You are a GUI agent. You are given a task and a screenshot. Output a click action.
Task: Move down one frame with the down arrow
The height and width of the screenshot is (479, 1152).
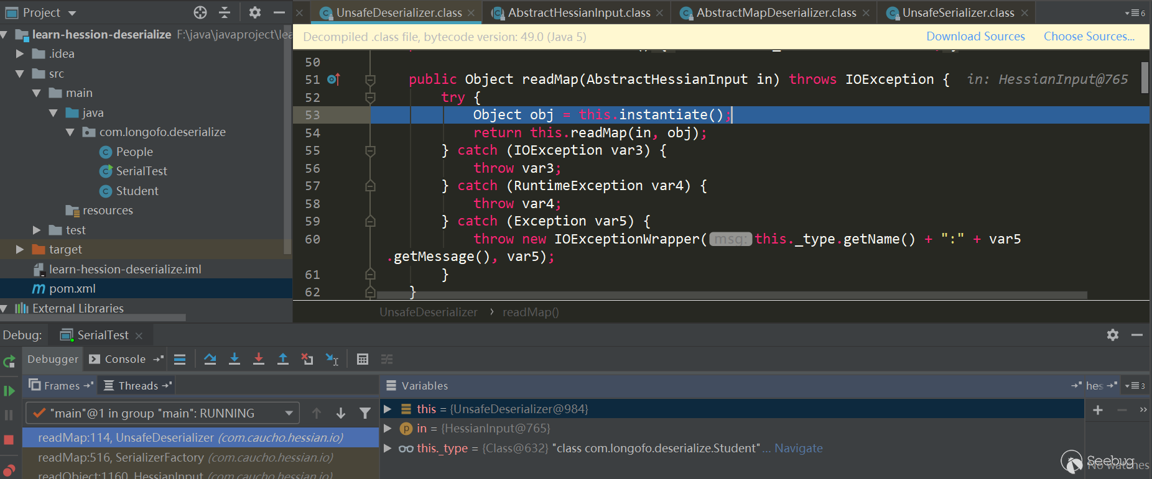[x=341, y=413]
